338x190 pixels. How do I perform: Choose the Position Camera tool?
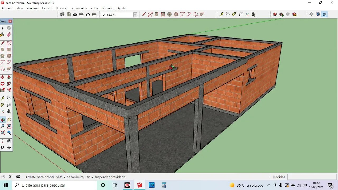pos(3,141)
